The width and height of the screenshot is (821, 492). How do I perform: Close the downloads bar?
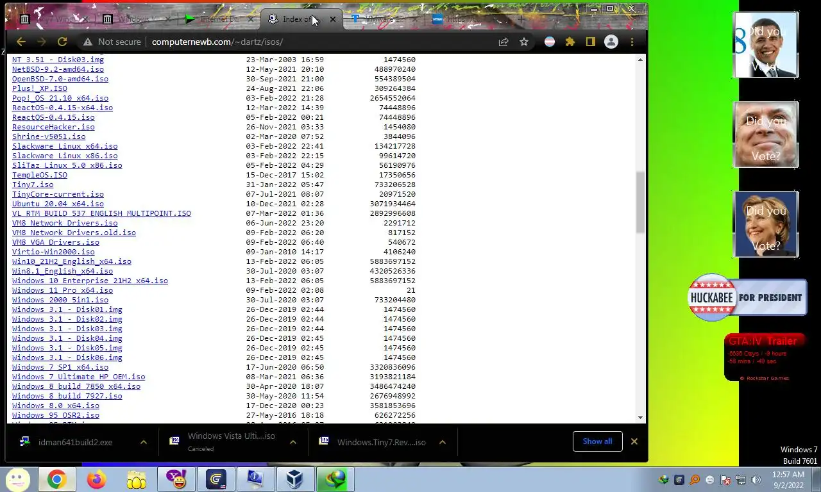tap(634, 441)
